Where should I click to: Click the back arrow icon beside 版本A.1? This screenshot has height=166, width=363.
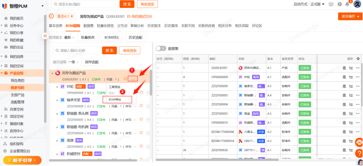click(52, 16)
